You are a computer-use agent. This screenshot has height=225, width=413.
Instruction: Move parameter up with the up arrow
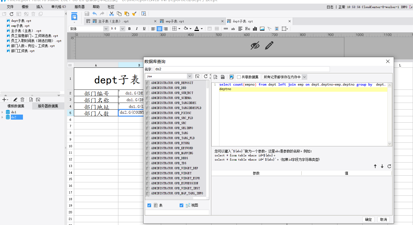click(375, 166)
